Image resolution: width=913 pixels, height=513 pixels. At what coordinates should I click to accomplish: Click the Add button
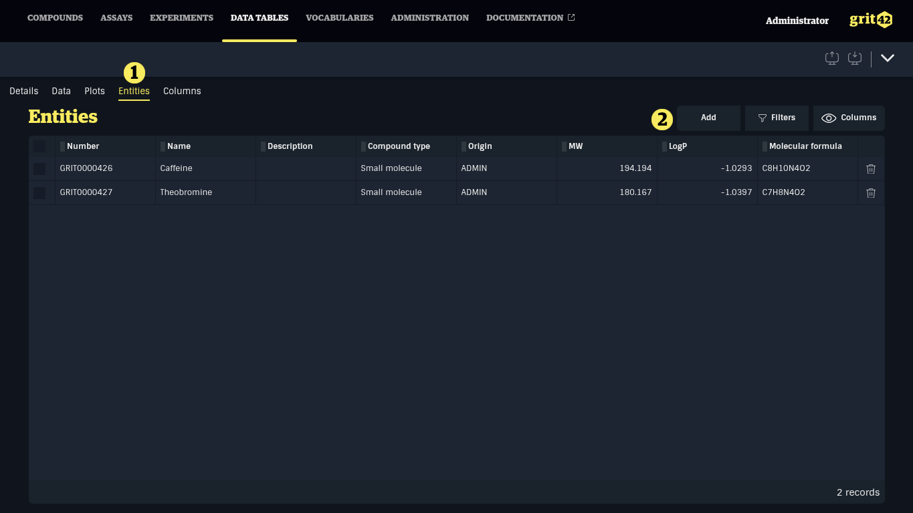point(708,118)
